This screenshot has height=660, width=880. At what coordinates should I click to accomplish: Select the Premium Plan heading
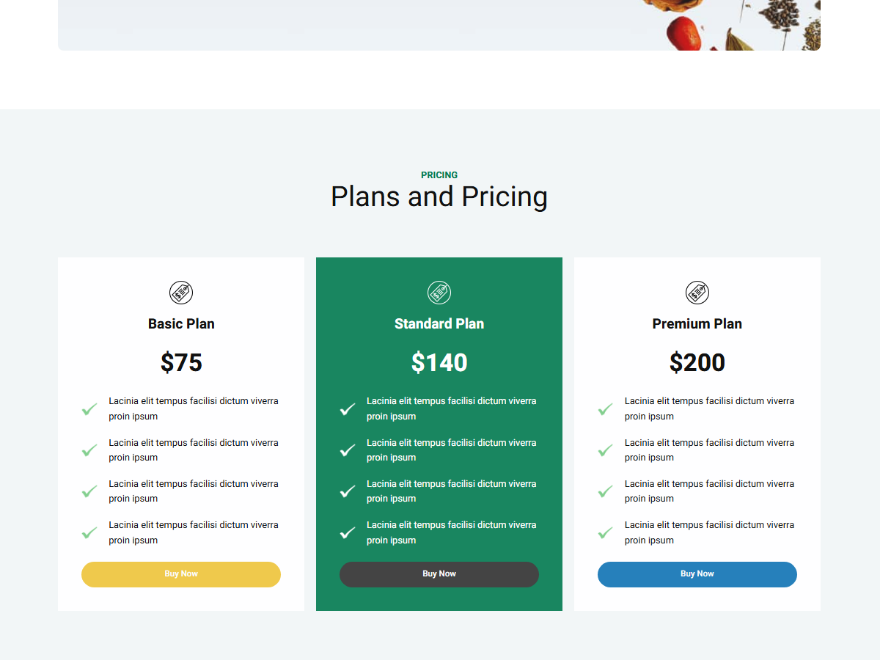(697, 323)
